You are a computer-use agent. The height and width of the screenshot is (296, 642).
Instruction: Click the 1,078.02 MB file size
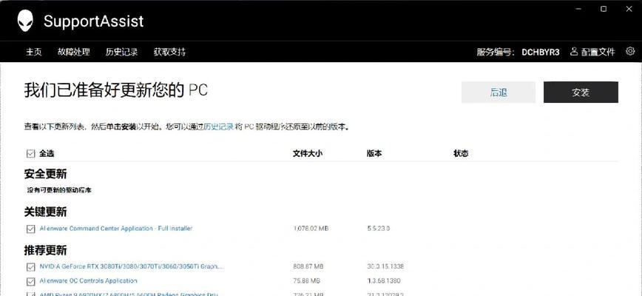(311, 229)
